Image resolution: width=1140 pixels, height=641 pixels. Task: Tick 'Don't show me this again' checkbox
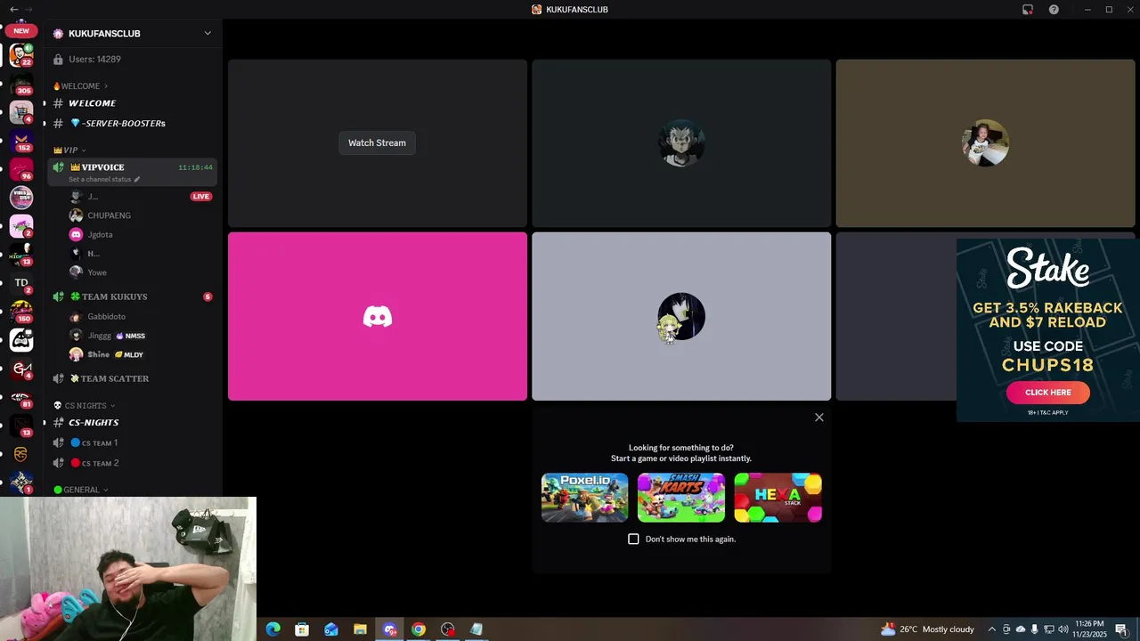click(633, 539)
